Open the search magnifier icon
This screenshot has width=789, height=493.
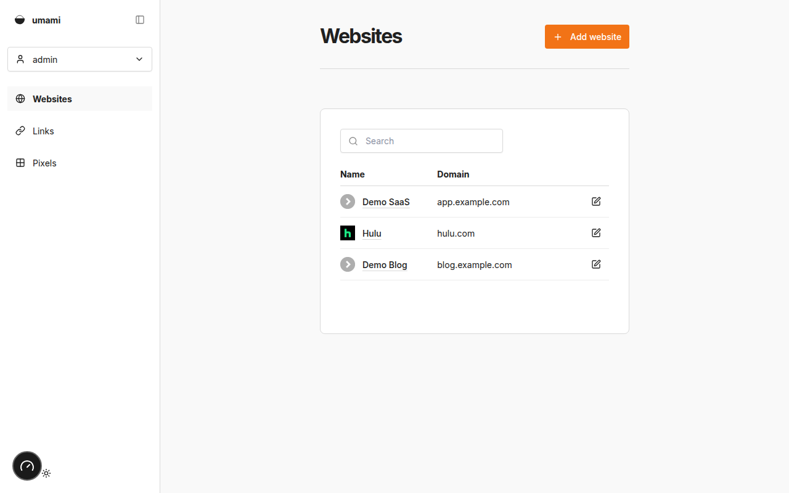click(x=353, y=141)
